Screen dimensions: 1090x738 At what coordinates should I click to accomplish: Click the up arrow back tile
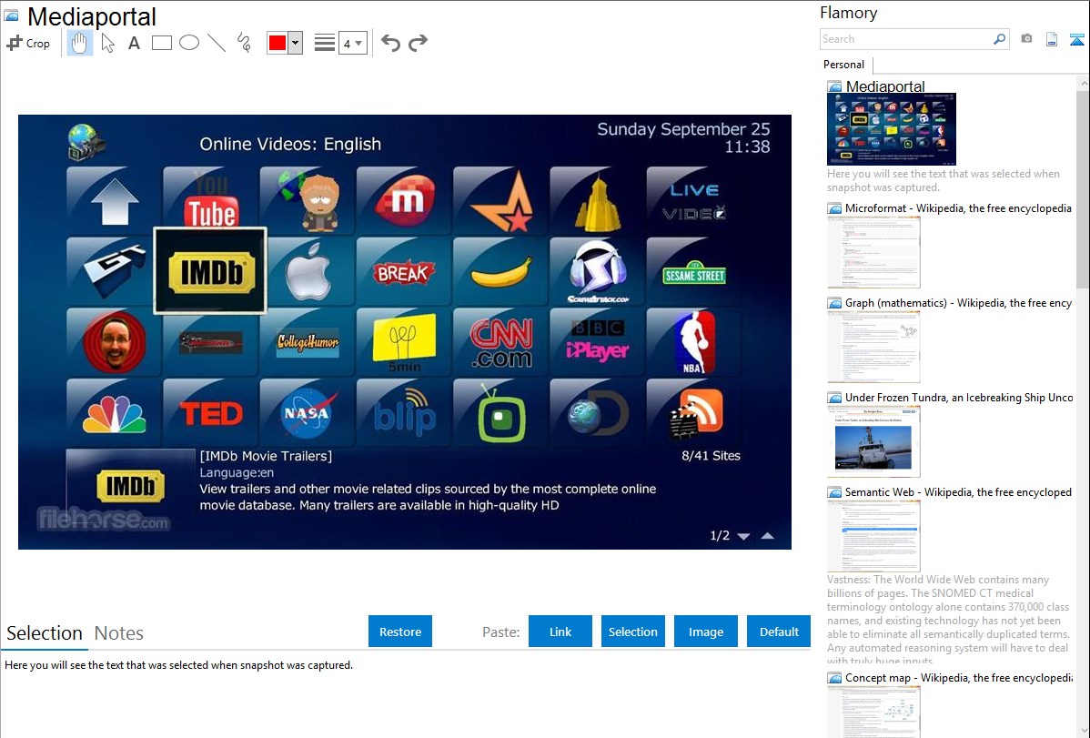114,201
